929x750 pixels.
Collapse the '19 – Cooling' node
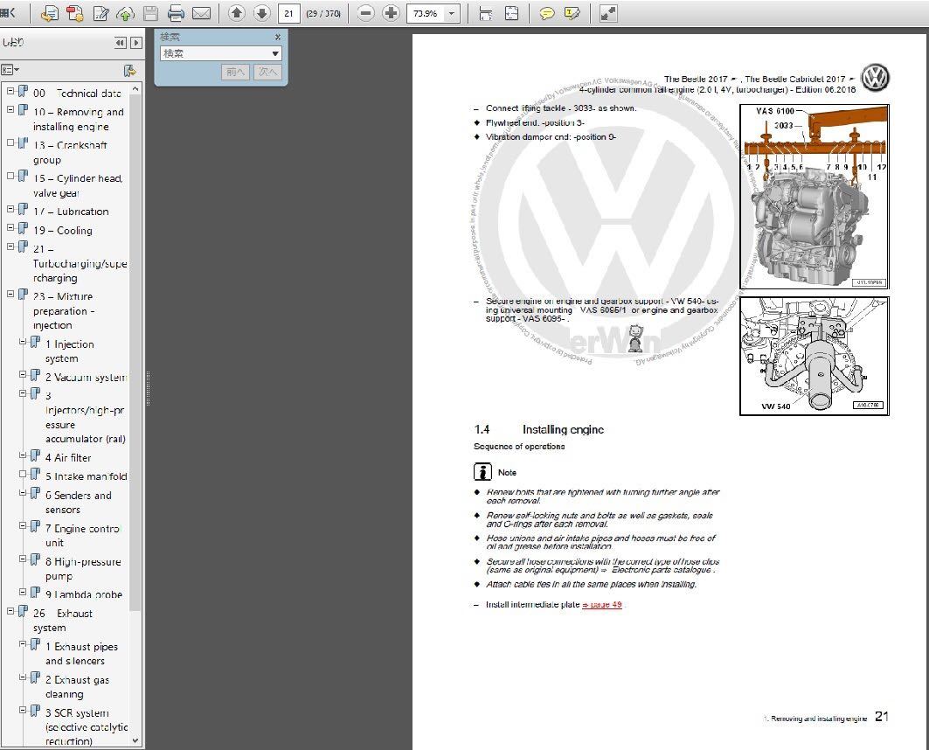pyautogui.click(x=10, y=227)
